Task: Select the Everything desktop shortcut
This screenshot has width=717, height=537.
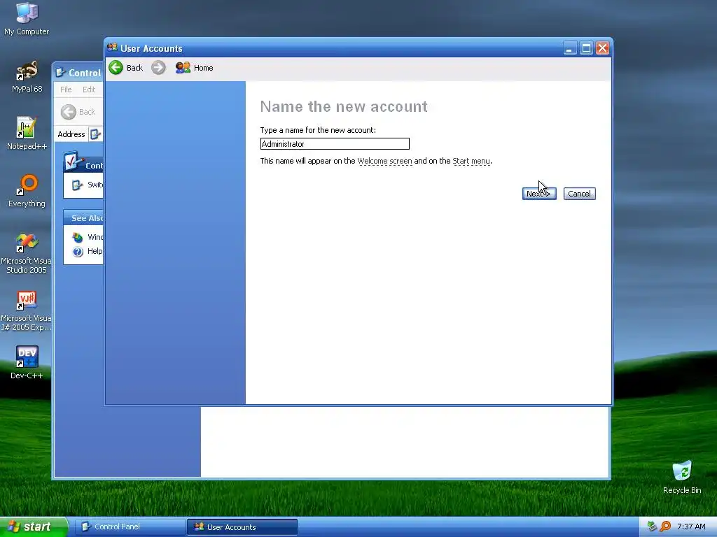Action: [x=27, y=191]
